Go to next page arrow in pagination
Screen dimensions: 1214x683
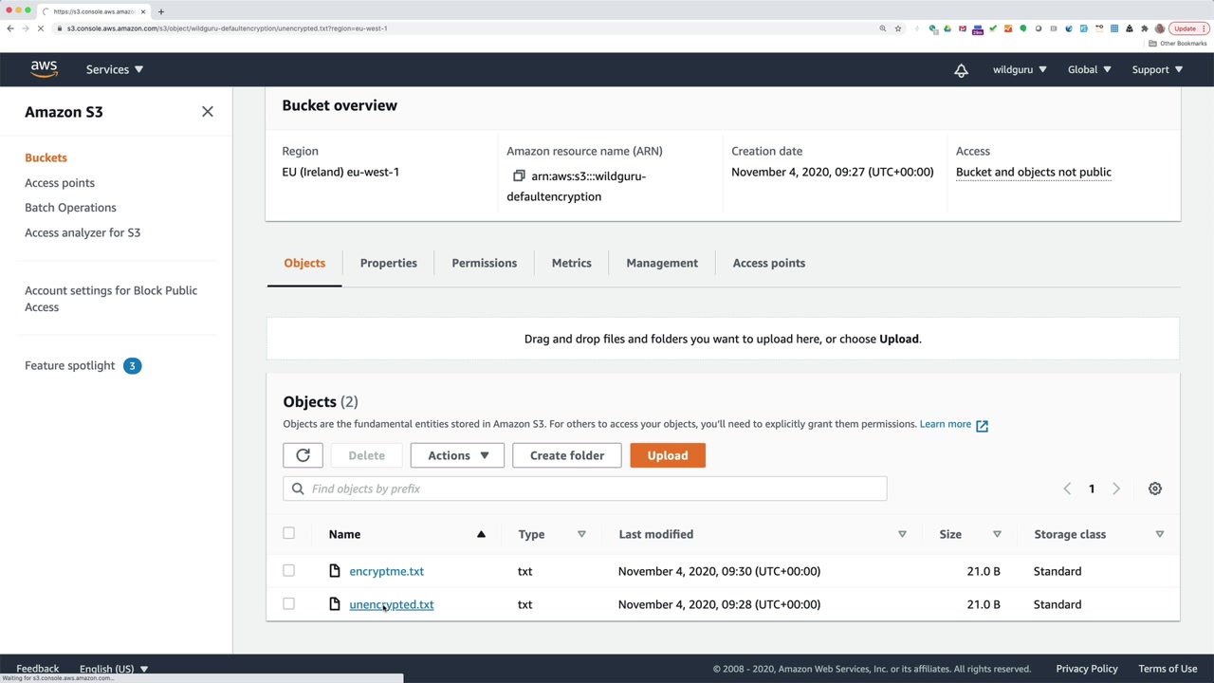tap(1116, 489)
